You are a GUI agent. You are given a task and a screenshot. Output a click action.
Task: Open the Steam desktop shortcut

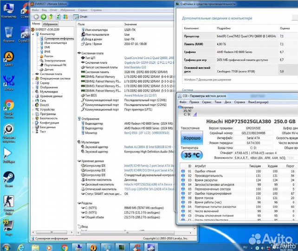pos(8,178)
